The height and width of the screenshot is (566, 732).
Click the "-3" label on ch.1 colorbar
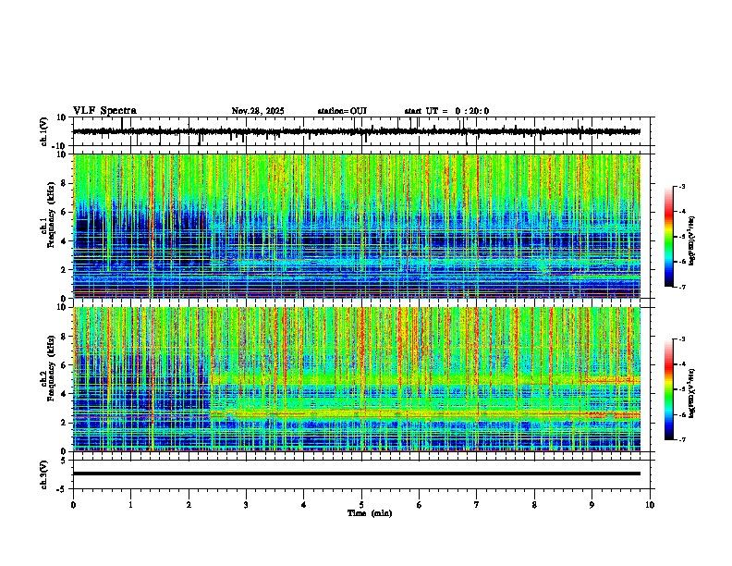click(x=682, y=186)
